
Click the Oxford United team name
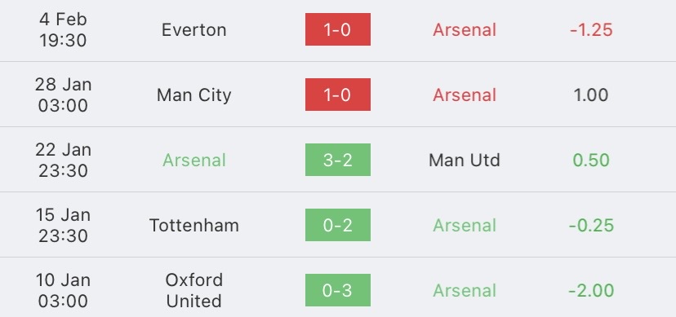coord(194,290)
